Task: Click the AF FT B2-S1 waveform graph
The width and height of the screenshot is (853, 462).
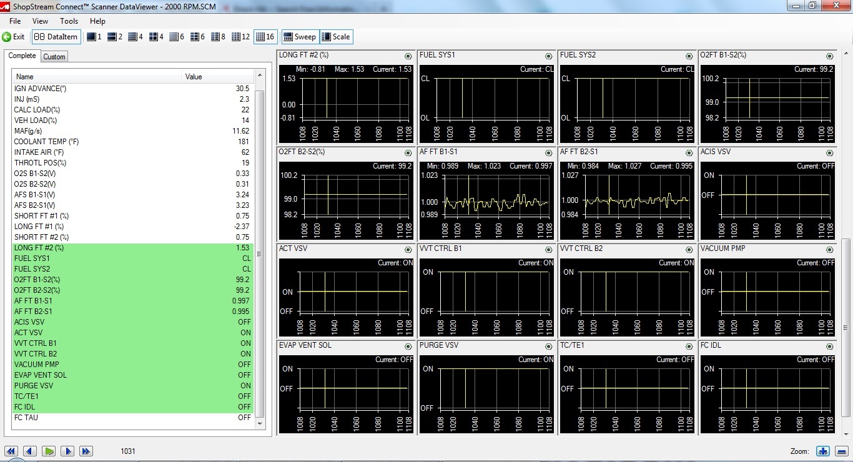Action: coord(626,200)
